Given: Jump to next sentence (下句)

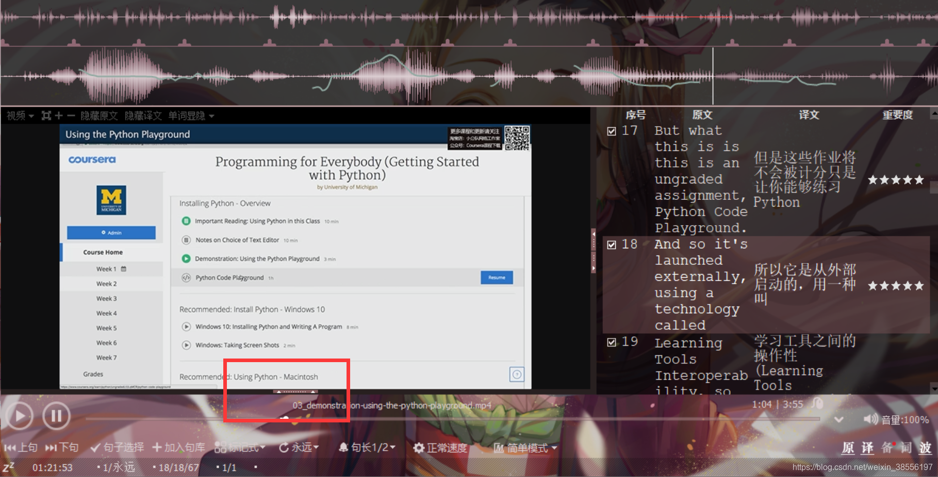Looking at the screenshot, I should click(x=62, y=448).
